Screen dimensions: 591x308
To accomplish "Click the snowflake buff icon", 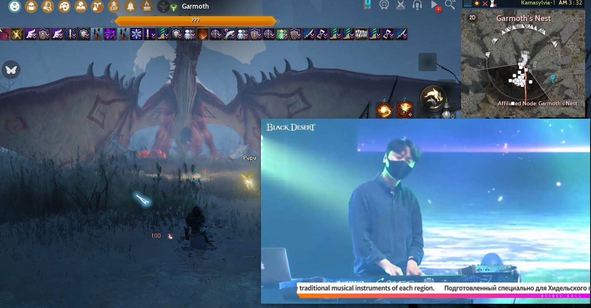I will [136, 34].
